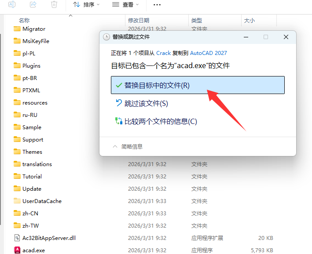Sort by the 类型 column header

(x=197, y=20)
